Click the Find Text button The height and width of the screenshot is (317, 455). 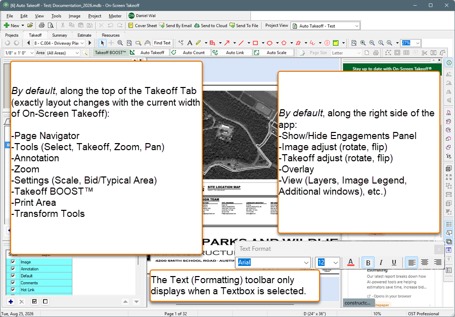tap(162, 43)
